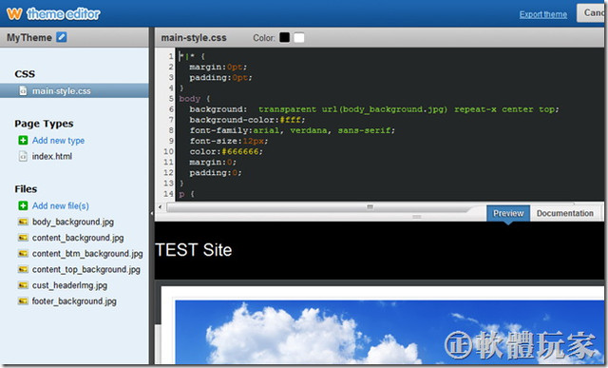This screenshot has width=608, height=368.
Task: Select cust_headerImg.jpg file
Action: coord(69,285)
